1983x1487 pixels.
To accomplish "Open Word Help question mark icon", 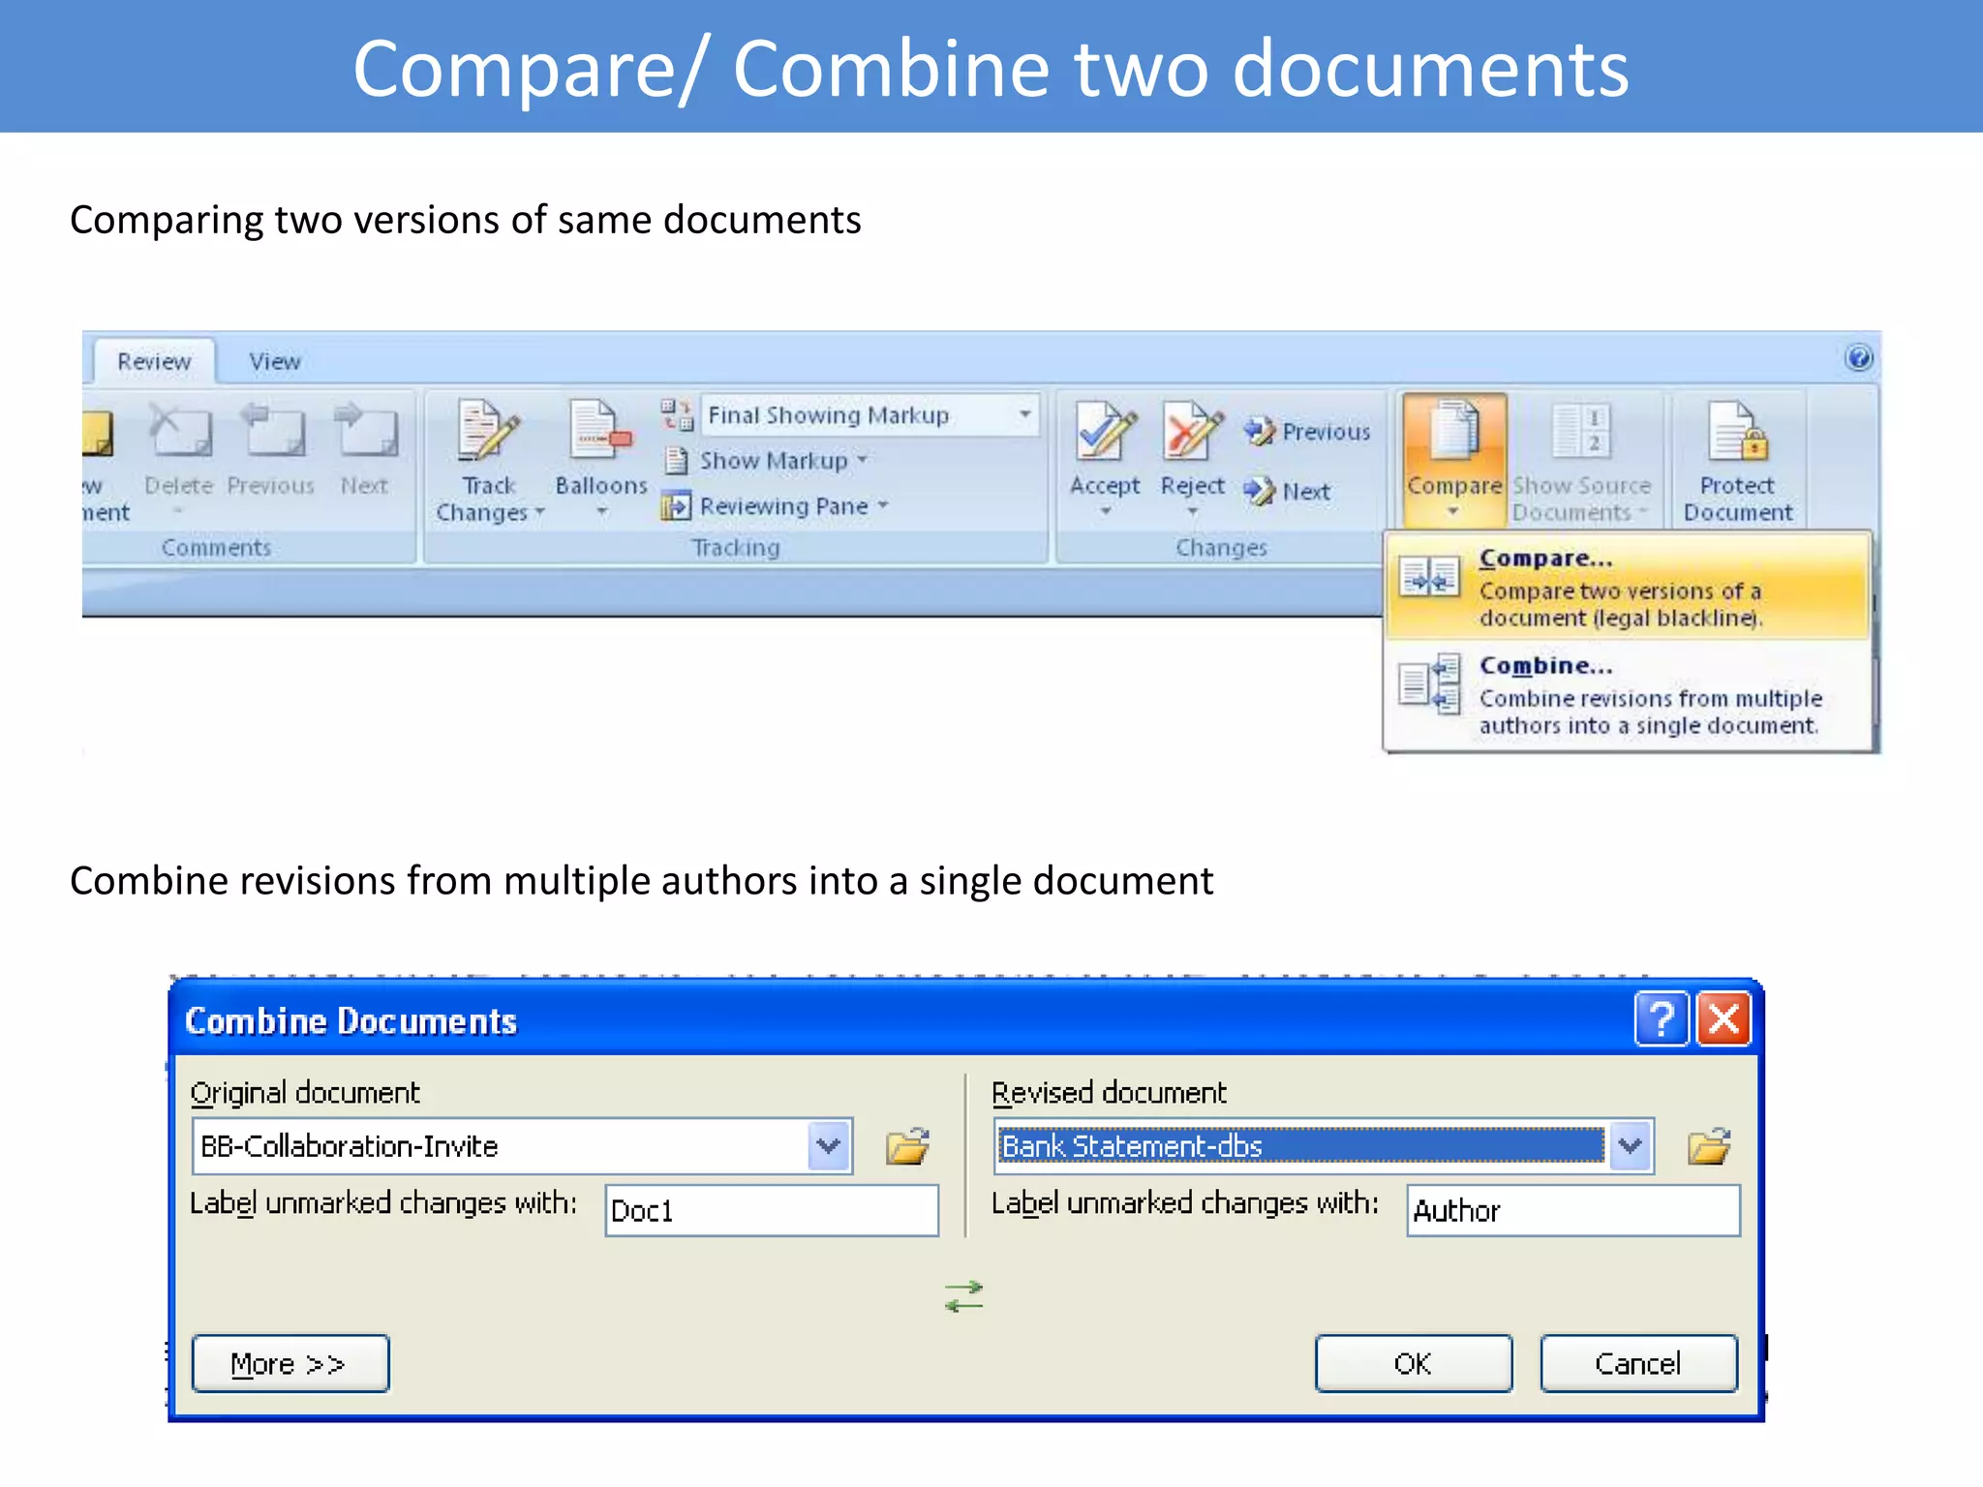I will (x=1858, y=358).
